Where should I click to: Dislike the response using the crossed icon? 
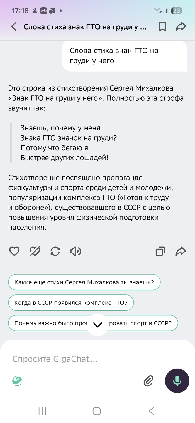35,251
